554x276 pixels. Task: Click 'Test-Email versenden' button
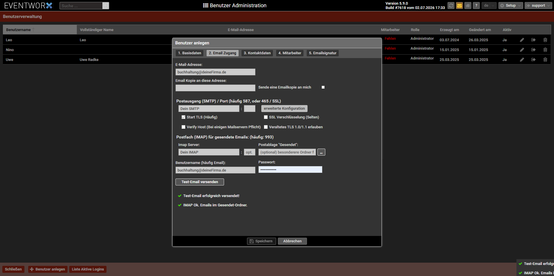[x=200, y=182]
